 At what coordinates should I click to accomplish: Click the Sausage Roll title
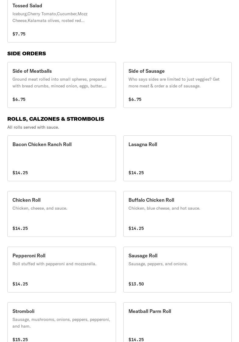(x=143, y=256)
